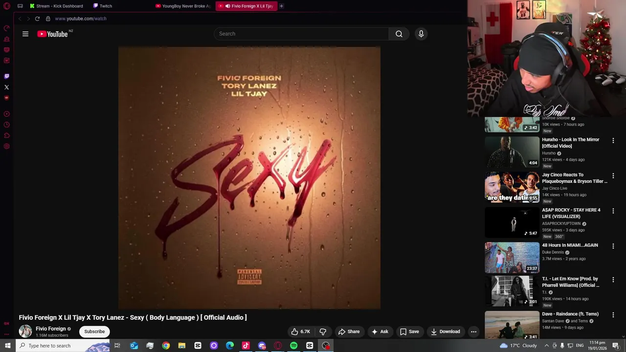
Task: Open a new browser tab
Action: click(281, 6)
